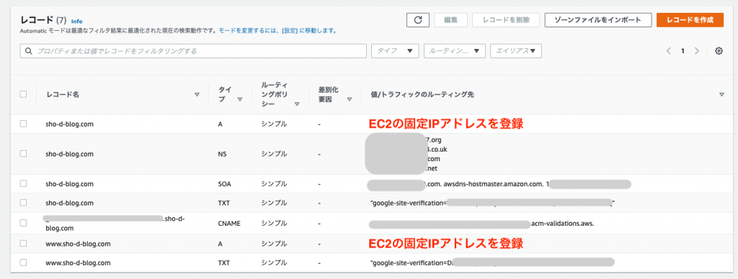
Task: Open table preferences gear icon
Action: (719, 51)
